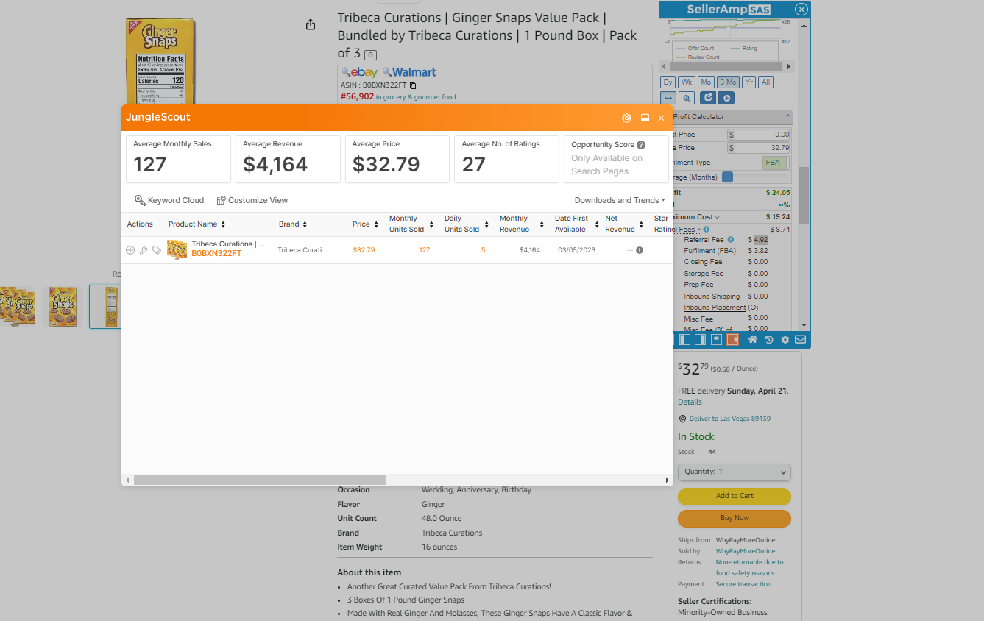Screen dimensions: 984x621
Task: Click the pin icon in Tribeca Curations row
Action: pos(144,250)
